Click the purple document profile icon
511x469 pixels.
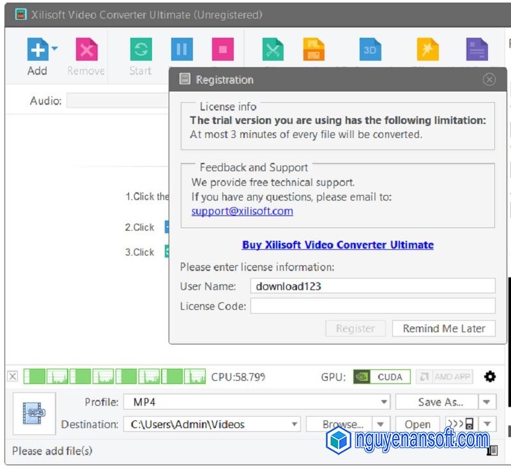[477, 49]
